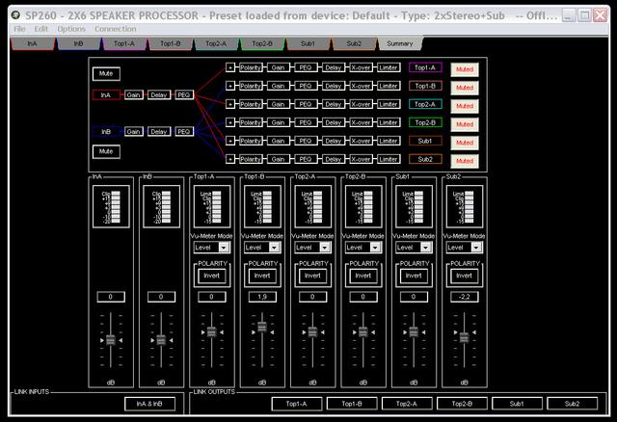Open the Gain block on InA input
Viewport: 617px width, 422px height.
(x=133, y=94)
